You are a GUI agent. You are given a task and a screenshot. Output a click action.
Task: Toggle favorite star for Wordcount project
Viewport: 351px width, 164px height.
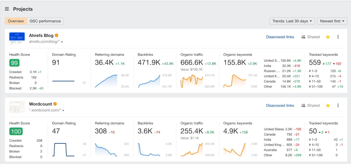tap(328, 105)
